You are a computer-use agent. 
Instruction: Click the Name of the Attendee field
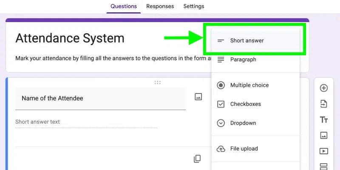100,99
